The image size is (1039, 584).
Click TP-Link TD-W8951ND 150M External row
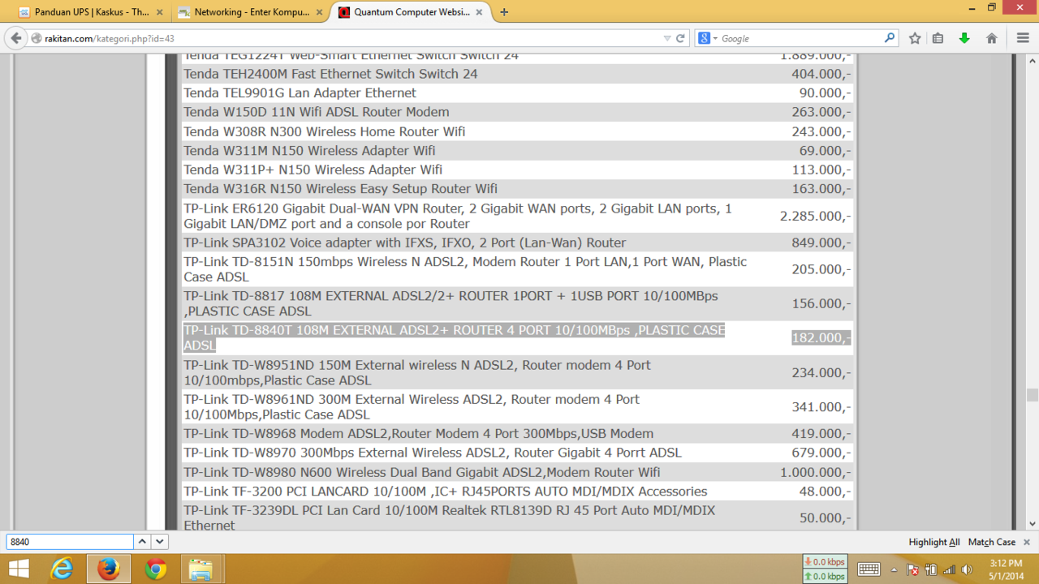click(x=518, y=372)
